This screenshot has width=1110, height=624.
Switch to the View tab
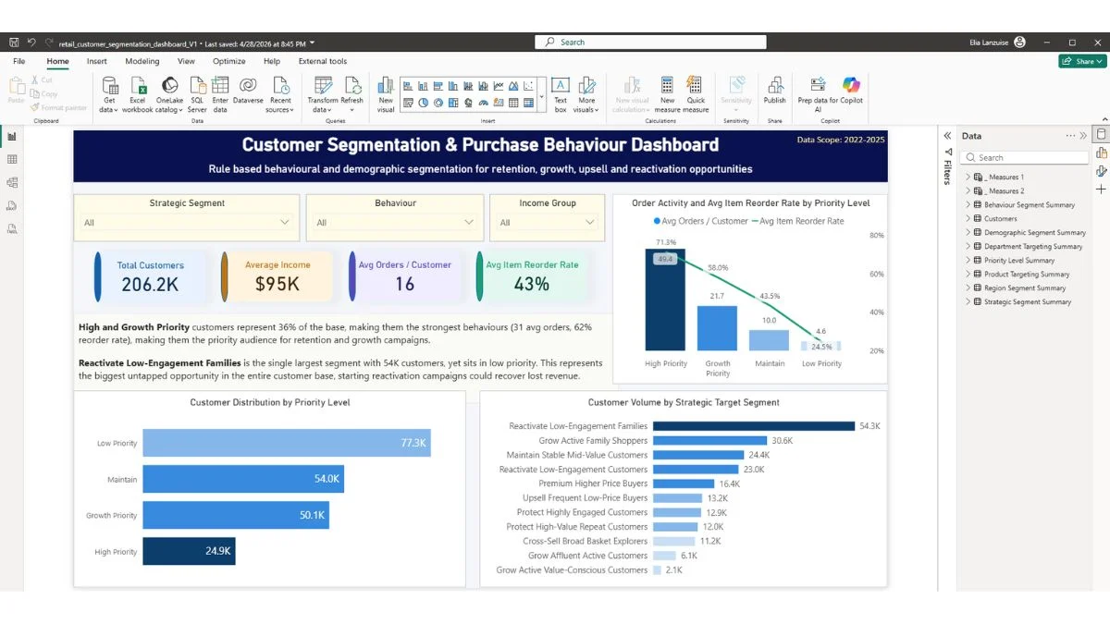click(186, 61)
